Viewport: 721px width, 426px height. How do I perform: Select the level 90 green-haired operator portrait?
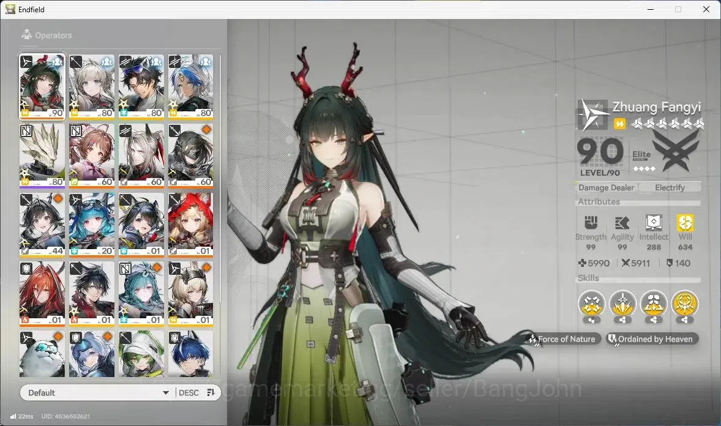point(42,87)
